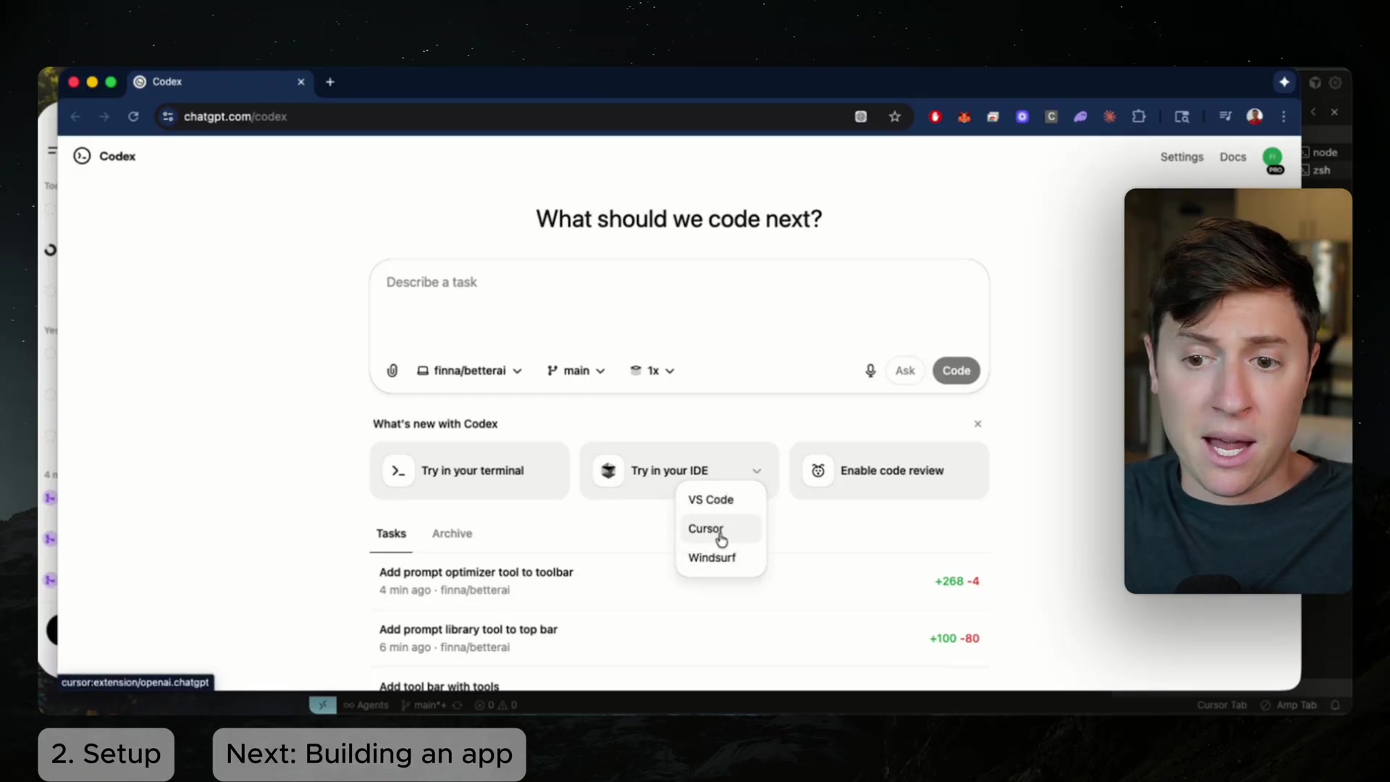
Task: Click Cursor Tab in Cursor status bar
Action: click(x=1221, y=705)
